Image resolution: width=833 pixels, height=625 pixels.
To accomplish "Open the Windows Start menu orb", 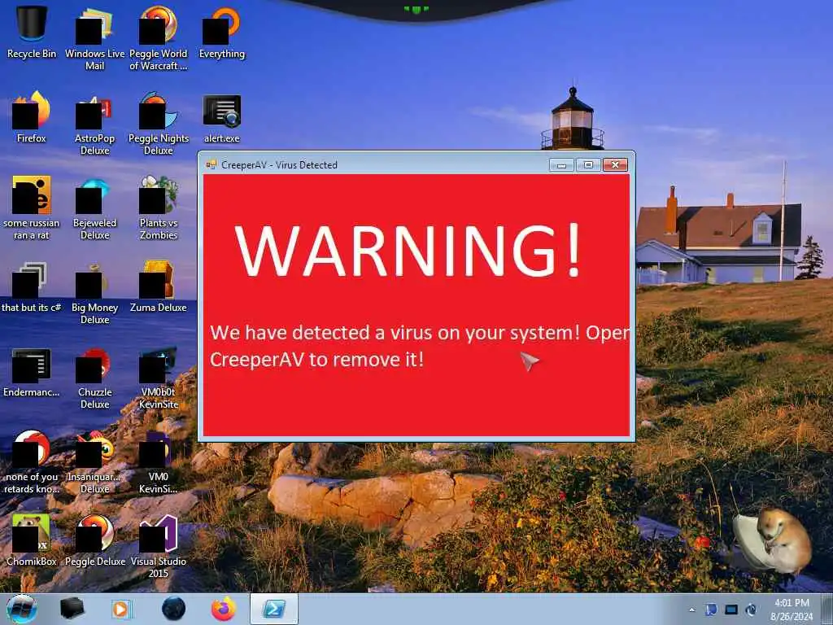I will coord(22,609).
